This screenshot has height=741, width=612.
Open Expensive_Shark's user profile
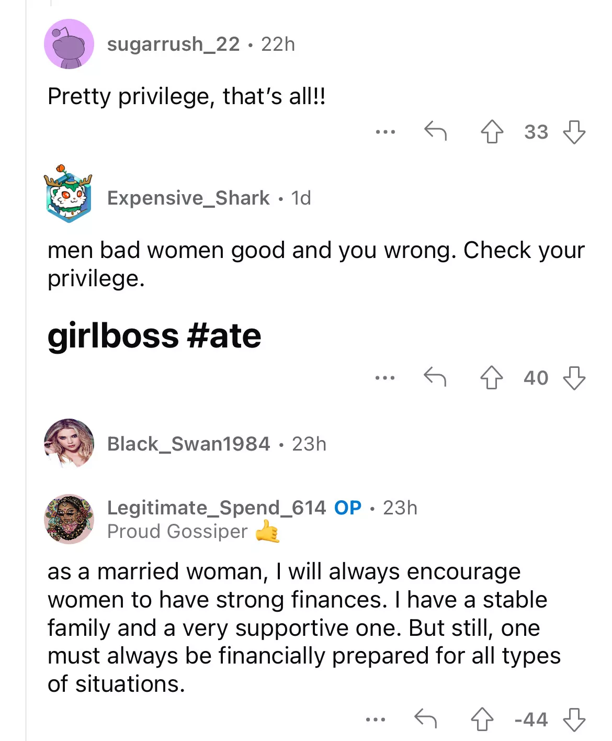pyautogui.click(x=188, y=198)
